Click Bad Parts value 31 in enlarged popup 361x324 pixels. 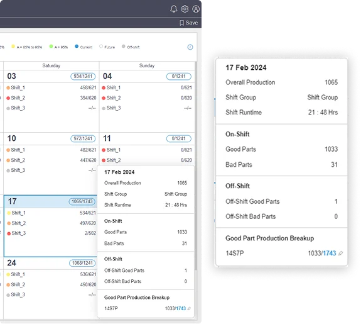(x=334, y=165)
